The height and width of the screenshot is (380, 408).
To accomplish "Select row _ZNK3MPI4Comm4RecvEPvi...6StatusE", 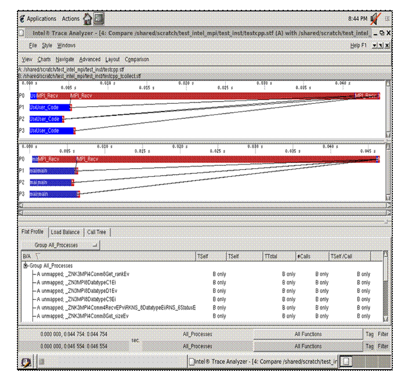I will click(202, 307).
